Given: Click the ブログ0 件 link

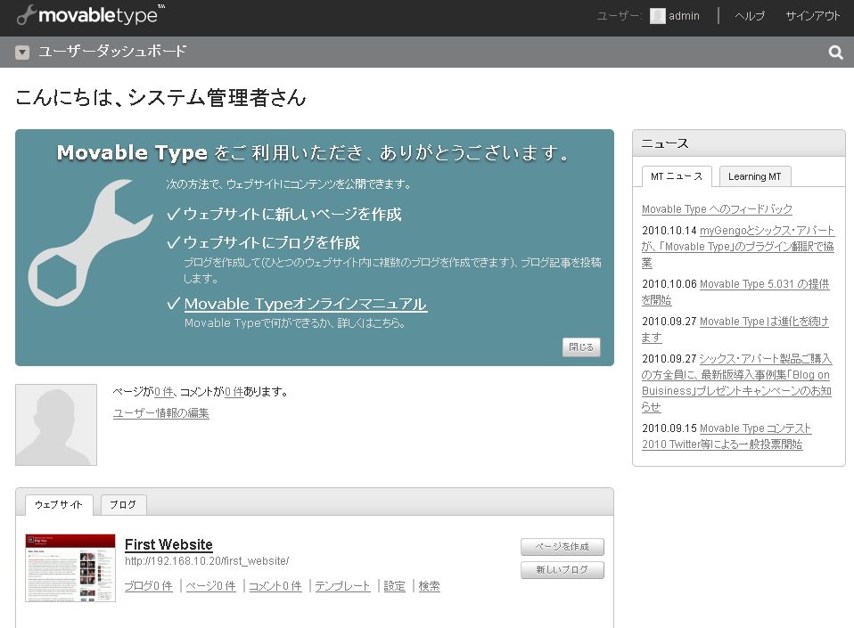Looking at the screenshot, I should pyautogui.click(x=148, y=586).
